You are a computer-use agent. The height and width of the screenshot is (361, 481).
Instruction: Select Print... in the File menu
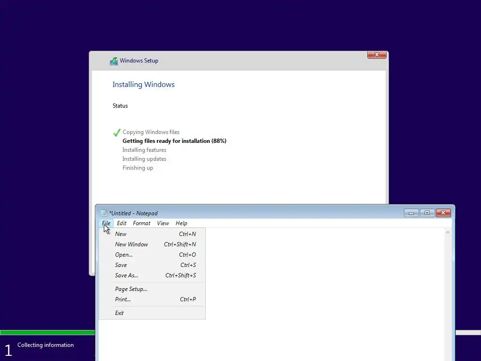[x=153, y=299]
